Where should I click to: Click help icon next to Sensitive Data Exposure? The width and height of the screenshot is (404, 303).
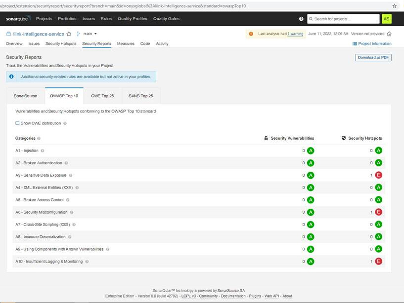[x=71, y=175]
